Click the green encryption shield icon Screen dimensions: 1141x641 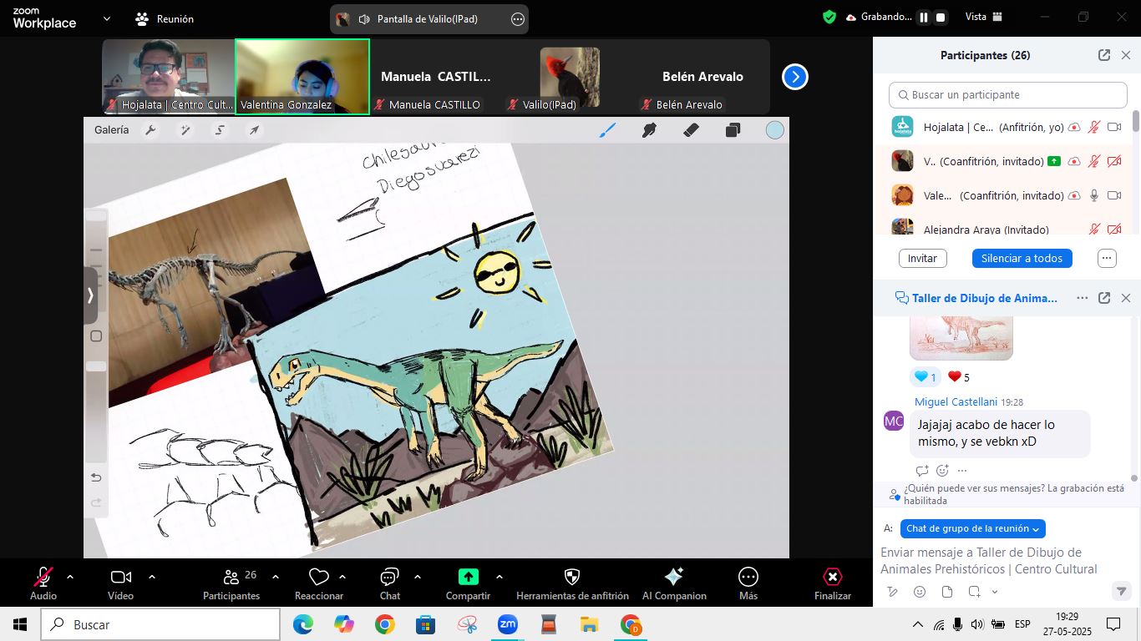tap(829, 17)
